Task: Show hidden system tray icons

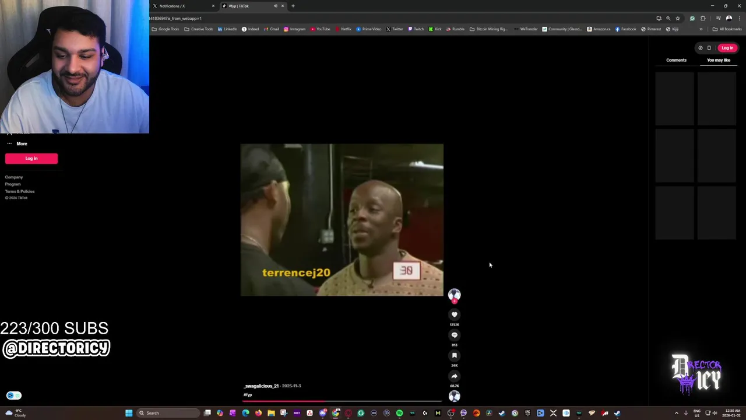Action: click(676, 413)
